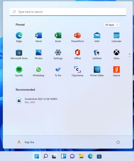Click the power button icon
Viewport: 134px width, 161px height.
coord(118,142)
